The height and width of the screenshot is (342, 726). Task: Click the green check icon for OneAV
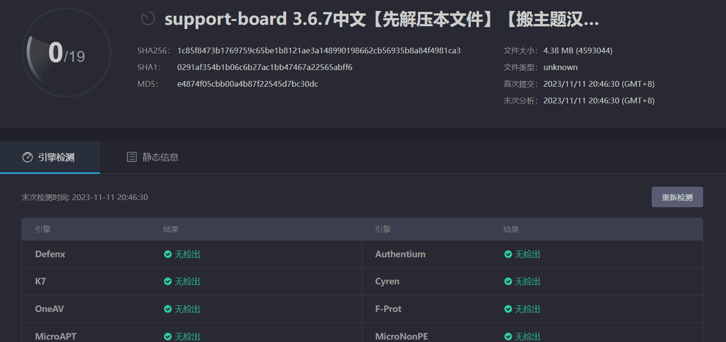click(x=168, y=309)
